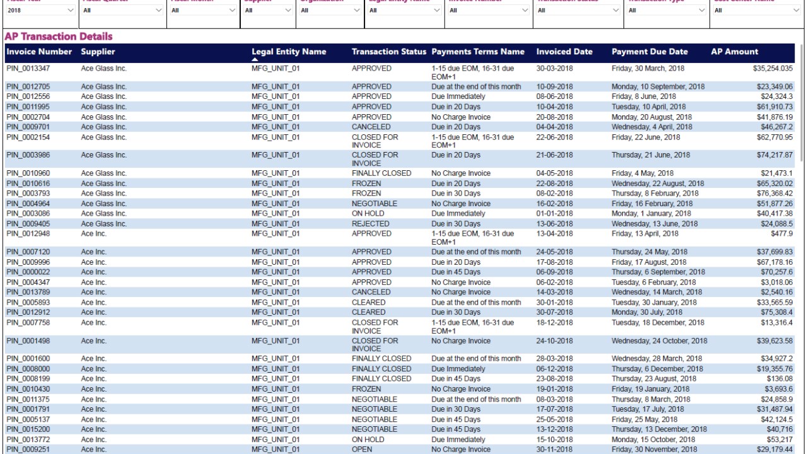
Task: Click the Payments Terms Name column header
Action: [x=478, y=52]
